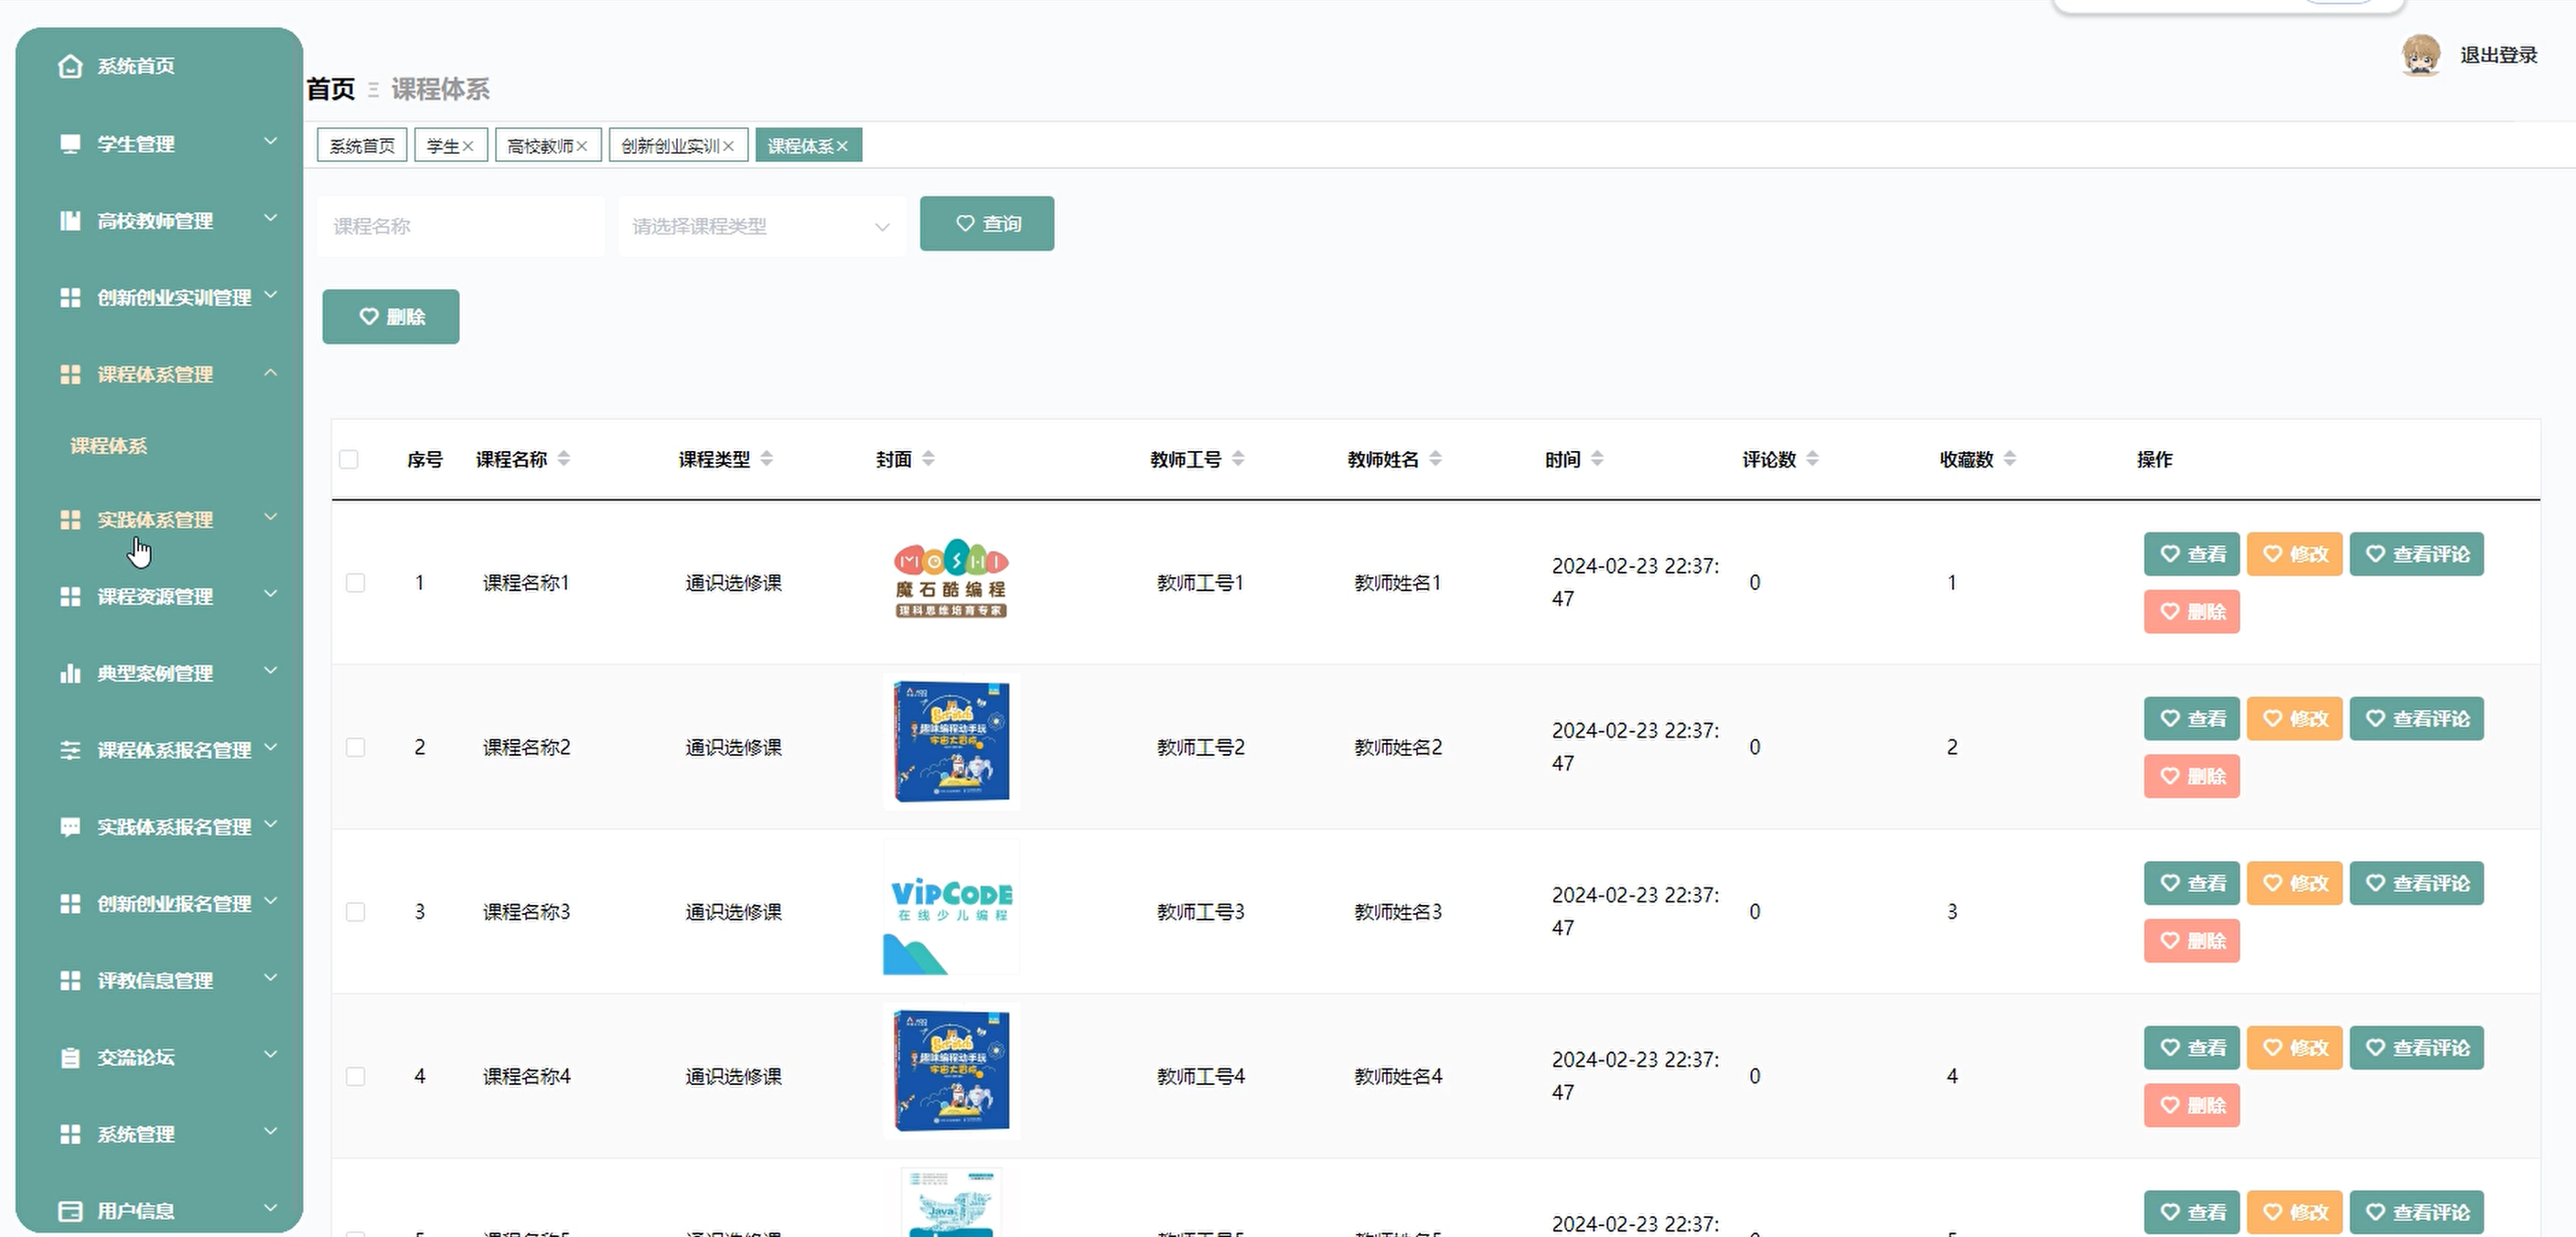Click the home icon beside 系统首页

[70, 66]
